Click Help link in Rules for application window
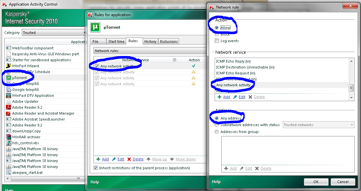This screenshot has width=361, height=191. 94,182
